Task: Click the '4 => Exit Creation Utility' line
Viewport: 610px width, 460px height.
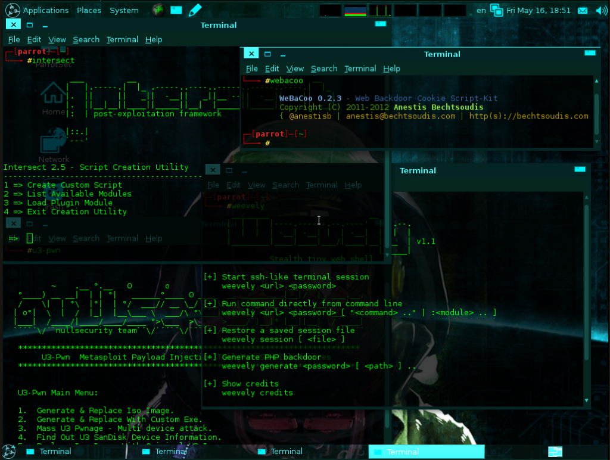Action: coord(66,212)
